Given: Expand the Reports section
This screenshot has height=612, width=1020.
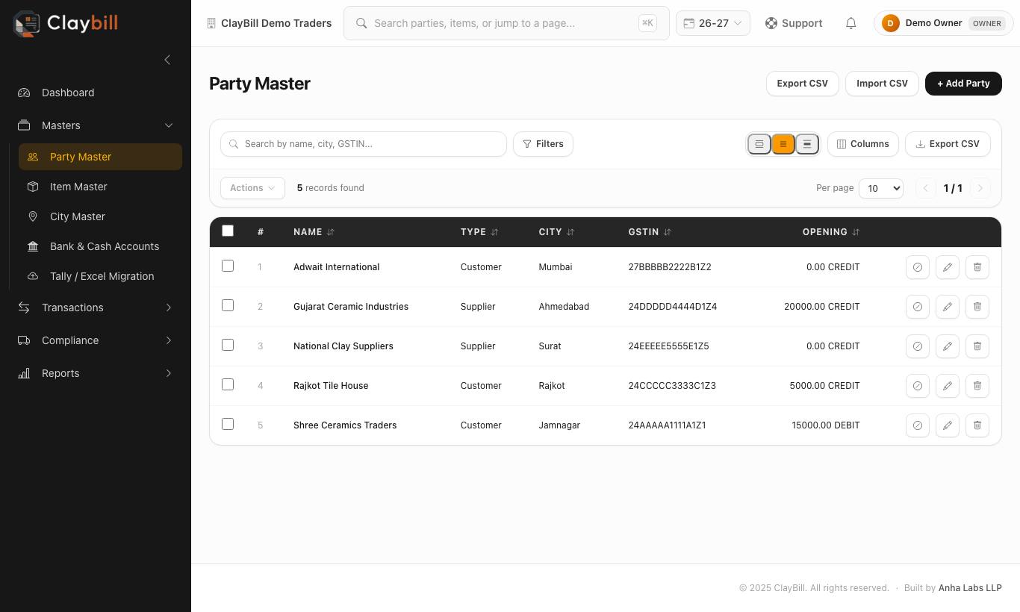Looking at the screenshot, I should [x=96, y=373].
